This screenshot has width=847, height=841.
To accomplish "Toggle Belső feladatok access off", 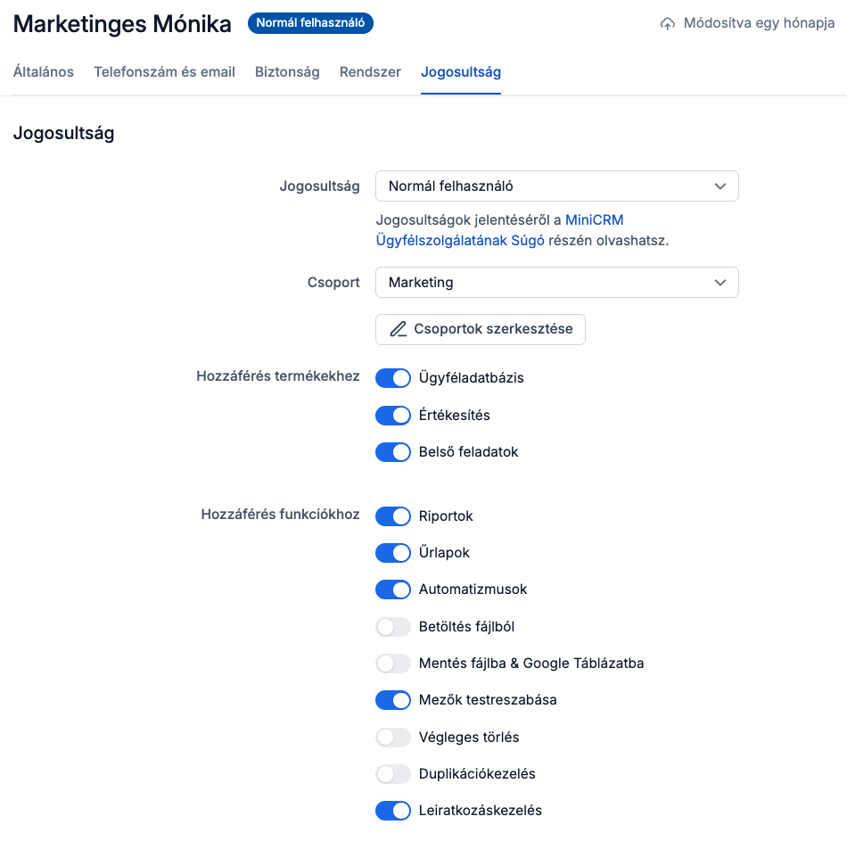I will pos(392,452).
